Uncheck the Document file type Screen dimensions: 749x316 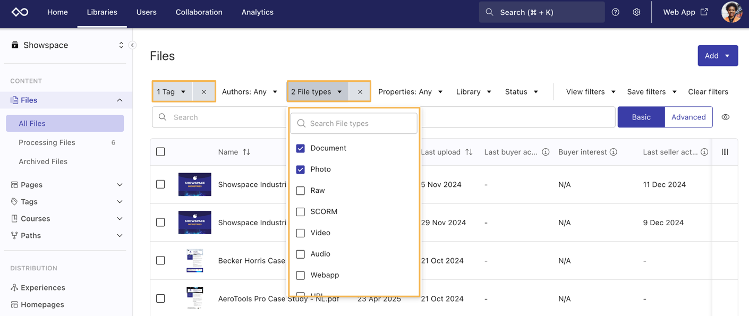(301, 148)
